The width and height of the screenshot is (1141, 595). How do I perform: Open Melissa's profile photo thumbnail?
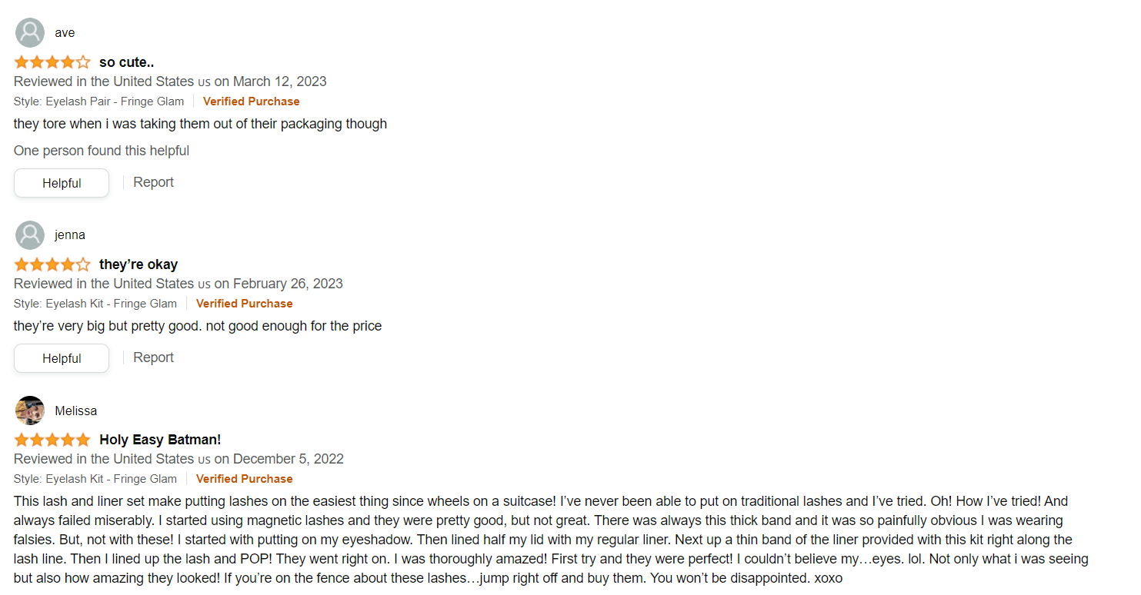pyautogui.click(x=30, y=411)
